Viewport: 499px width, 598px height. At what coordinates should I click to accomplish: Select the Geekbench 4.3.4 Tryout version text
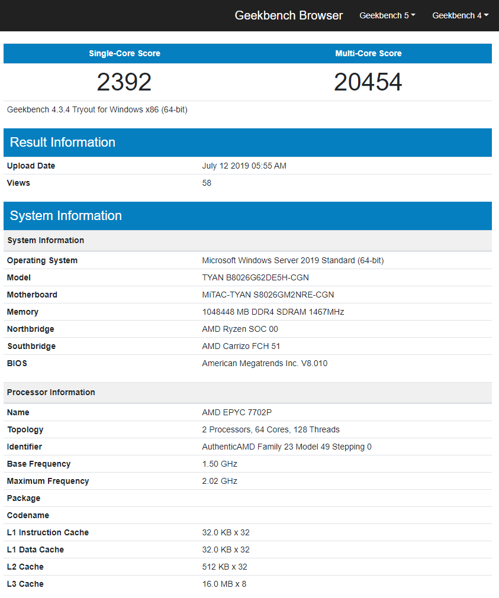(x=97, y=110)
